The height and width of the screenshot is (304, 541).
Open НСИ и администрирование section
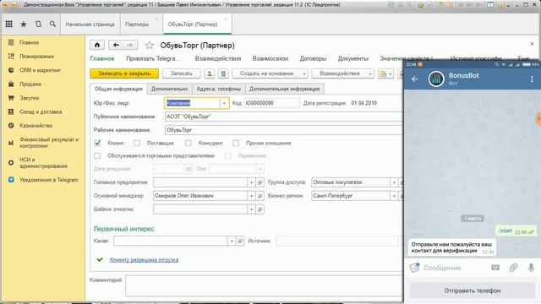43,163
